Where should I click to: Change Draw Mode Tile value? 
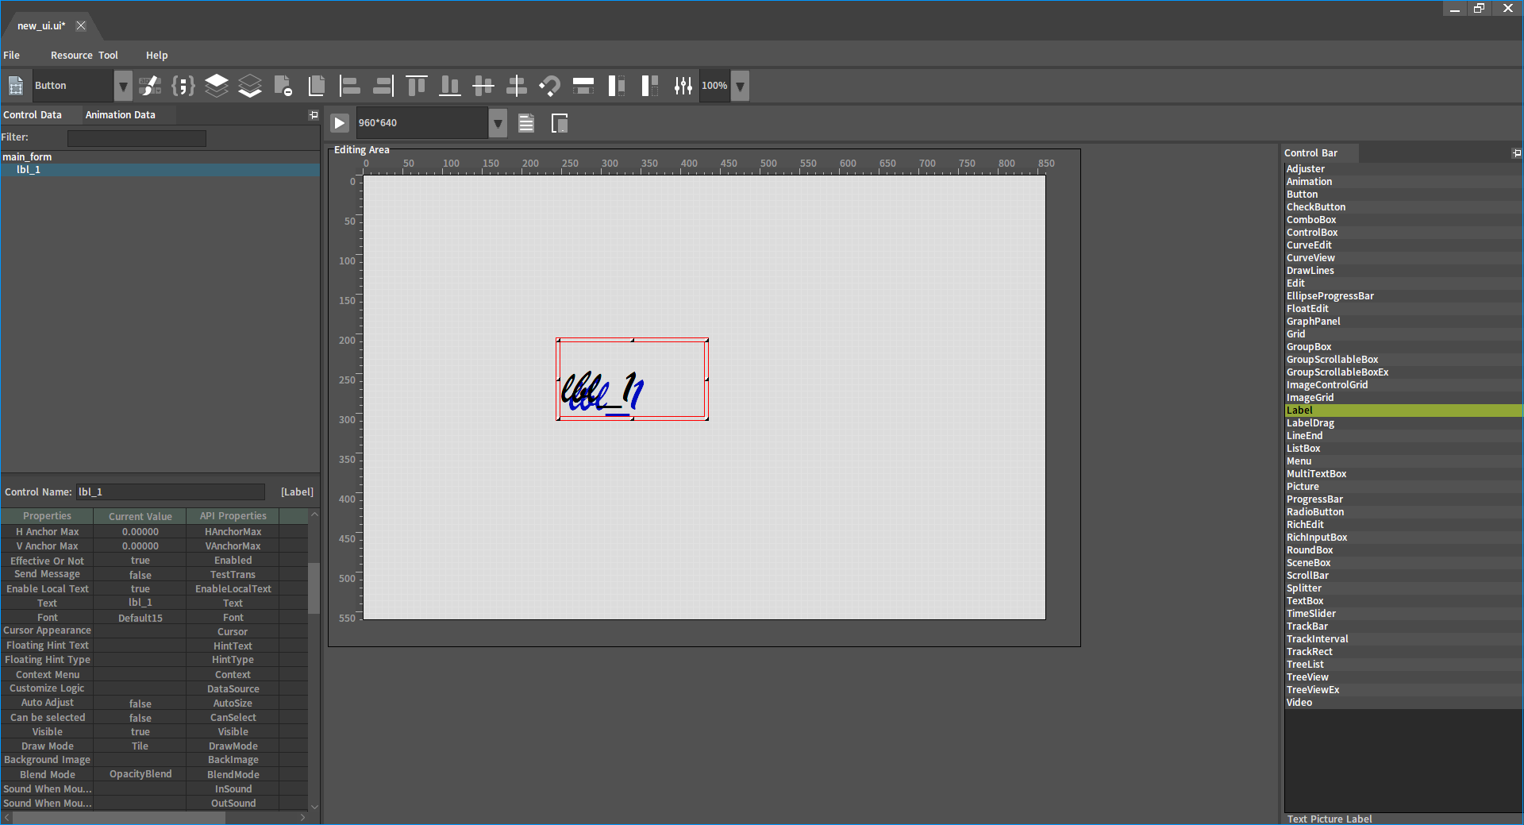point(140,746)
